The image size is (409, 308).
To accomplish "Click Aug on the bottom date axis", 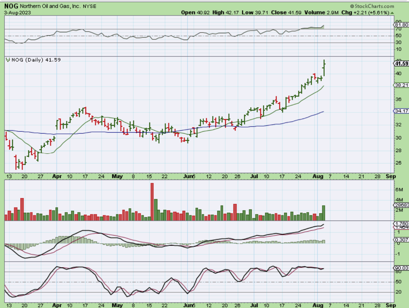I will click(x=318, y=305).
